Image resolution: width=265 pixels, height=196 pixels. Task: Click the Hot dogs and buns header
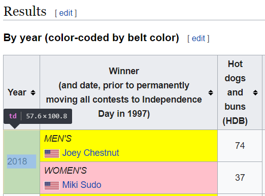pyautogui.click(x=235, y=92)
